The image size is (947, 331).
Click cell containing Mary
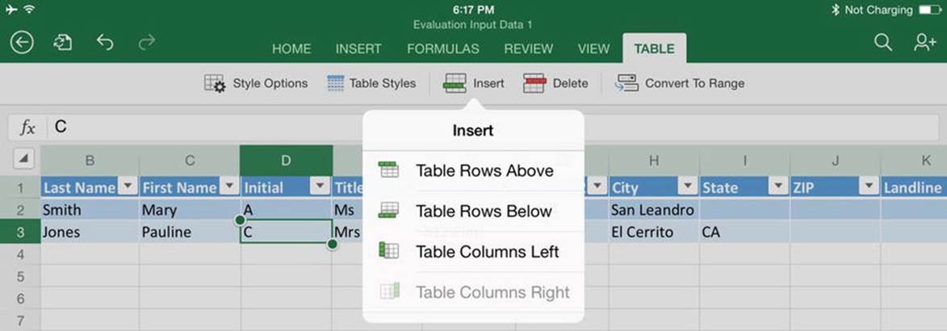coord(190,210)
